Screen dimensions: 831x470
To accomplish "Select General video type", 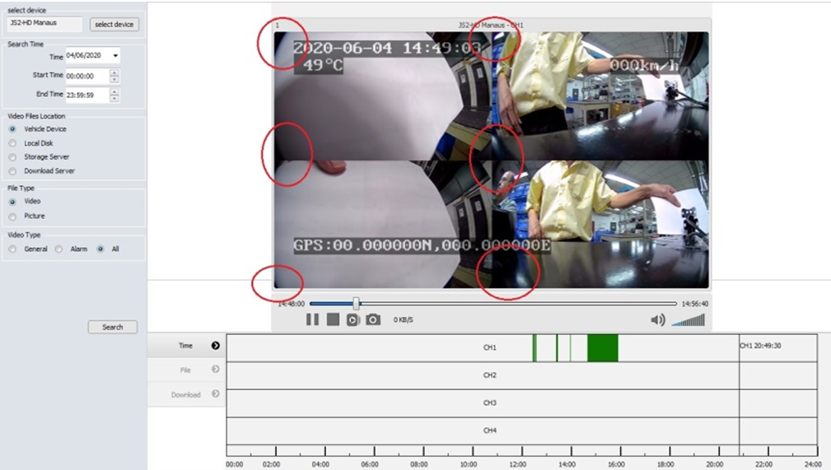I will (x=12, y=249).
